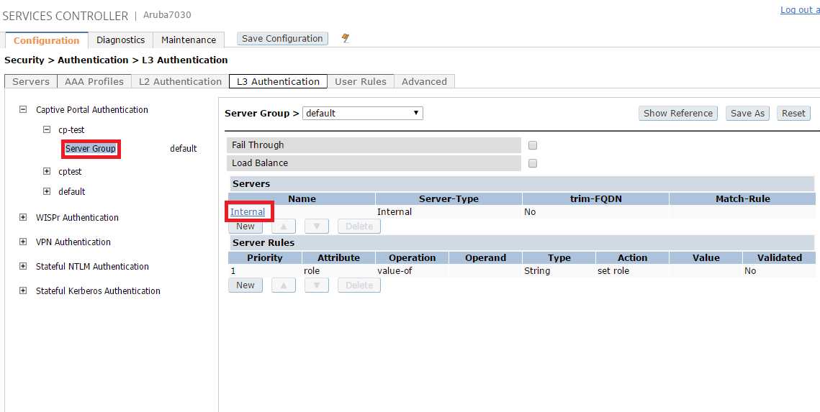
Task: Open the User Rules tab
Action: click(x=360, y=81)
